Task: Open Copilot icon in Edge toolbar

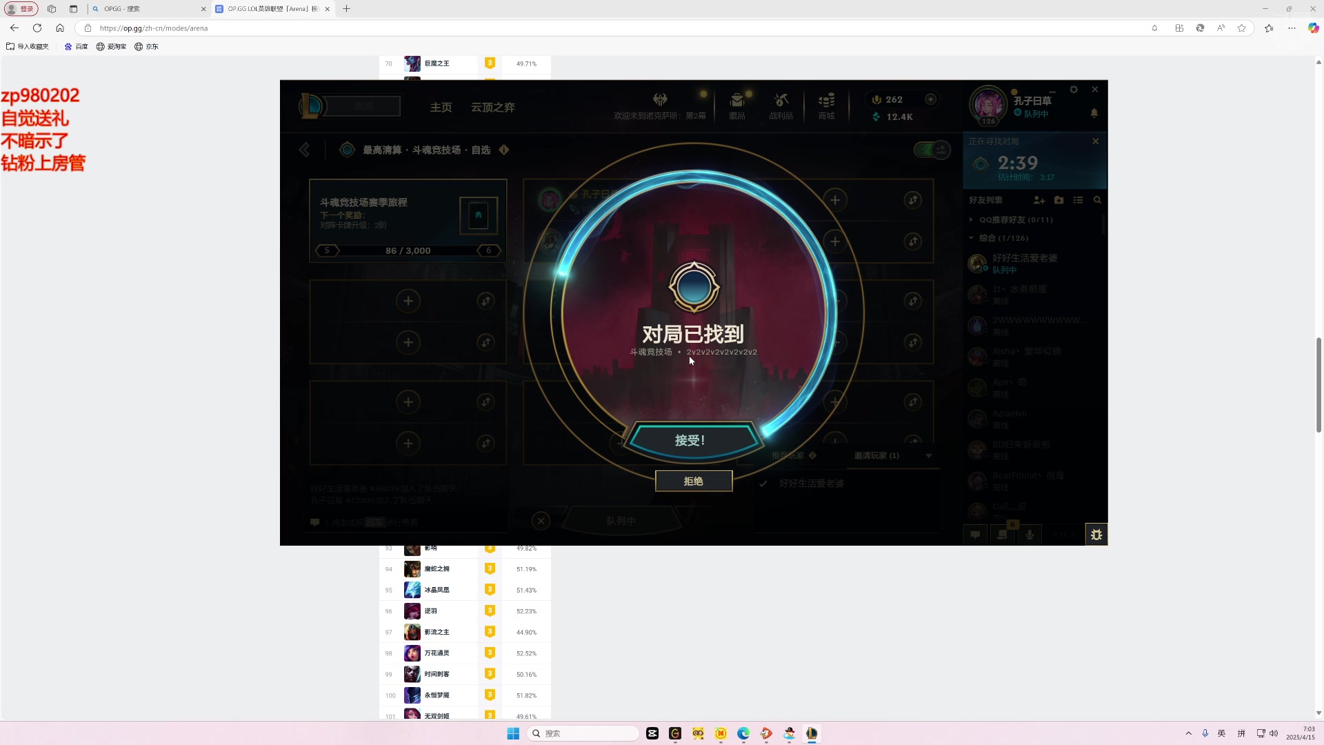Action: point(1313,28)
